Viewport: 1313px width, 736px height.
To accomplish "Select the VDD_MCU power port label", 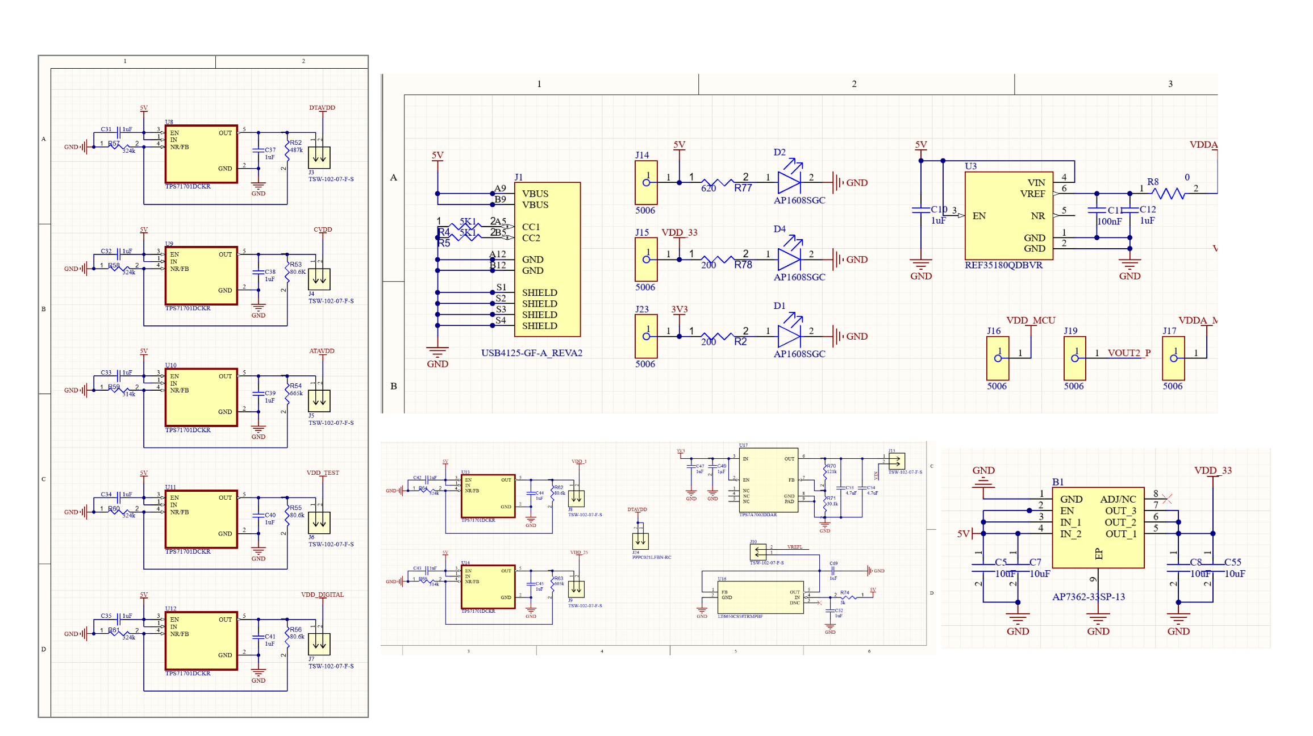I will [1030, 320].
